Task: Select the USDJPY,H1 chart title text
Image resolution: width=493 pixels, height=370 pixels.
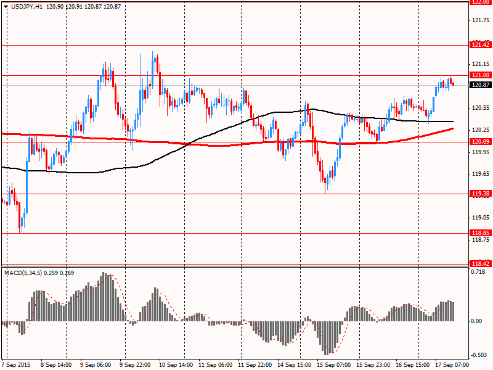Action: (x=26, y=7)
